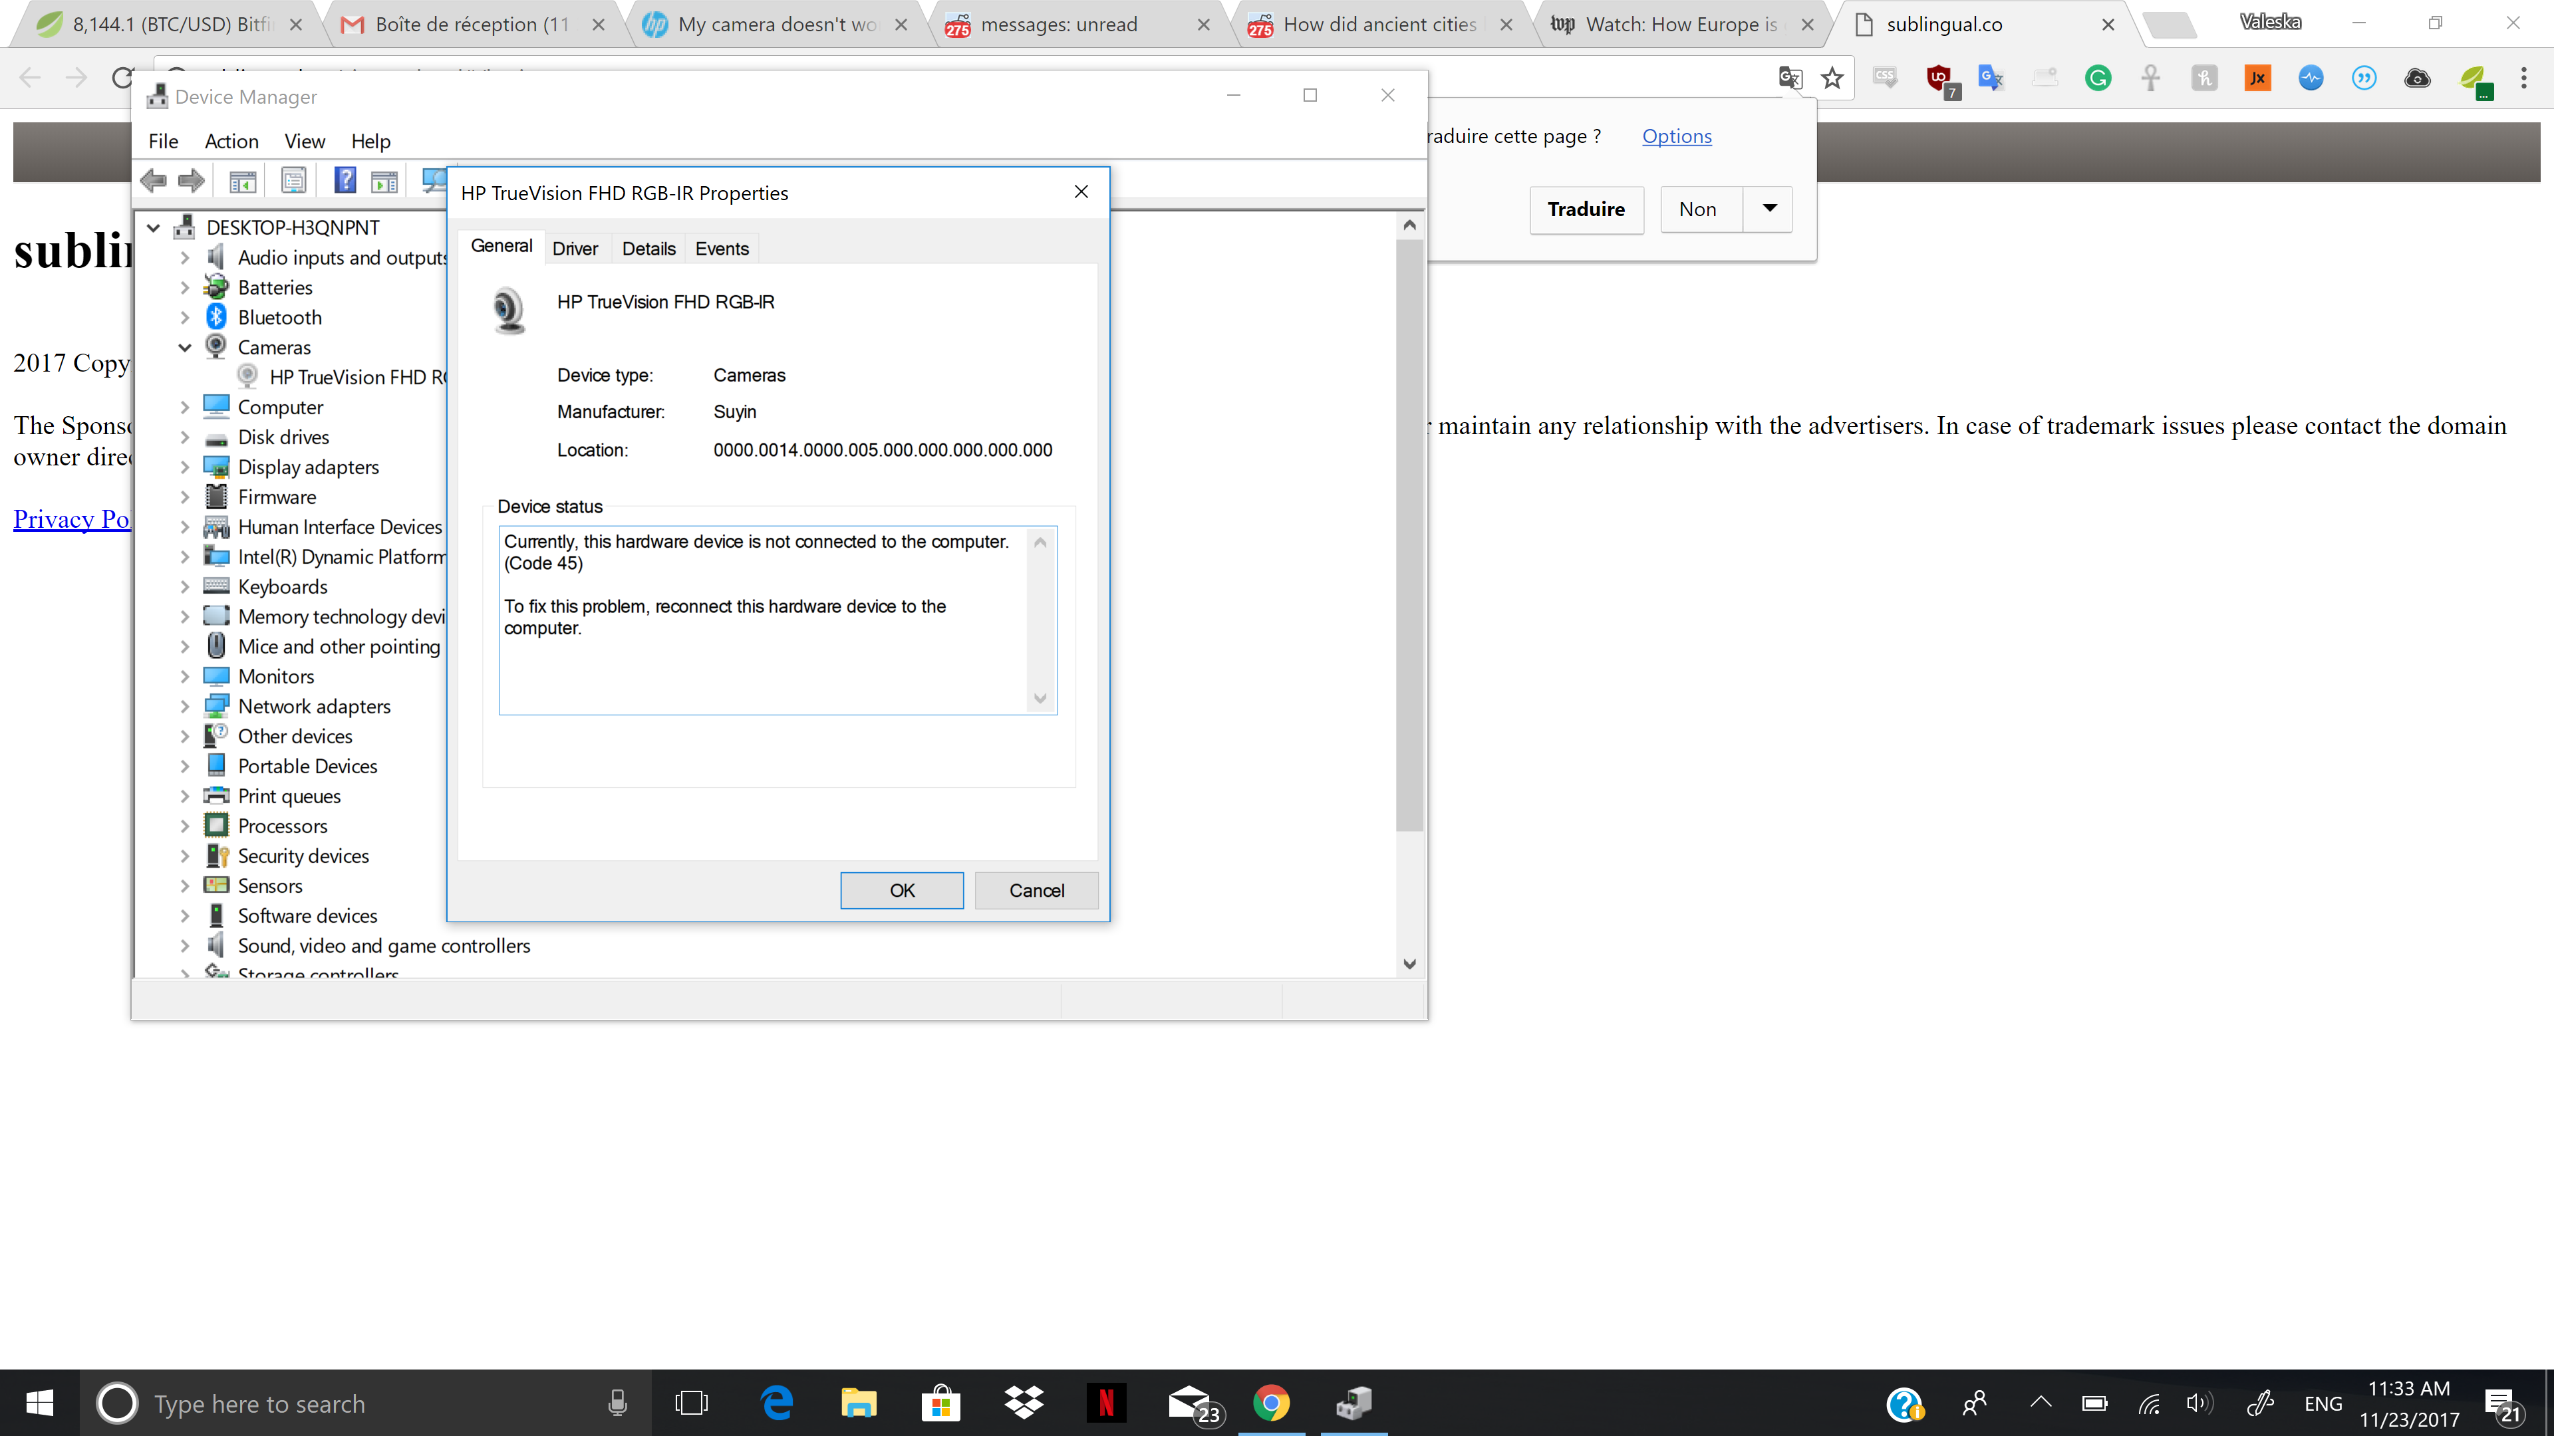Open the Help menu in Device Manager
Screen dimensions: 2554x1436
tap(371, 141)
